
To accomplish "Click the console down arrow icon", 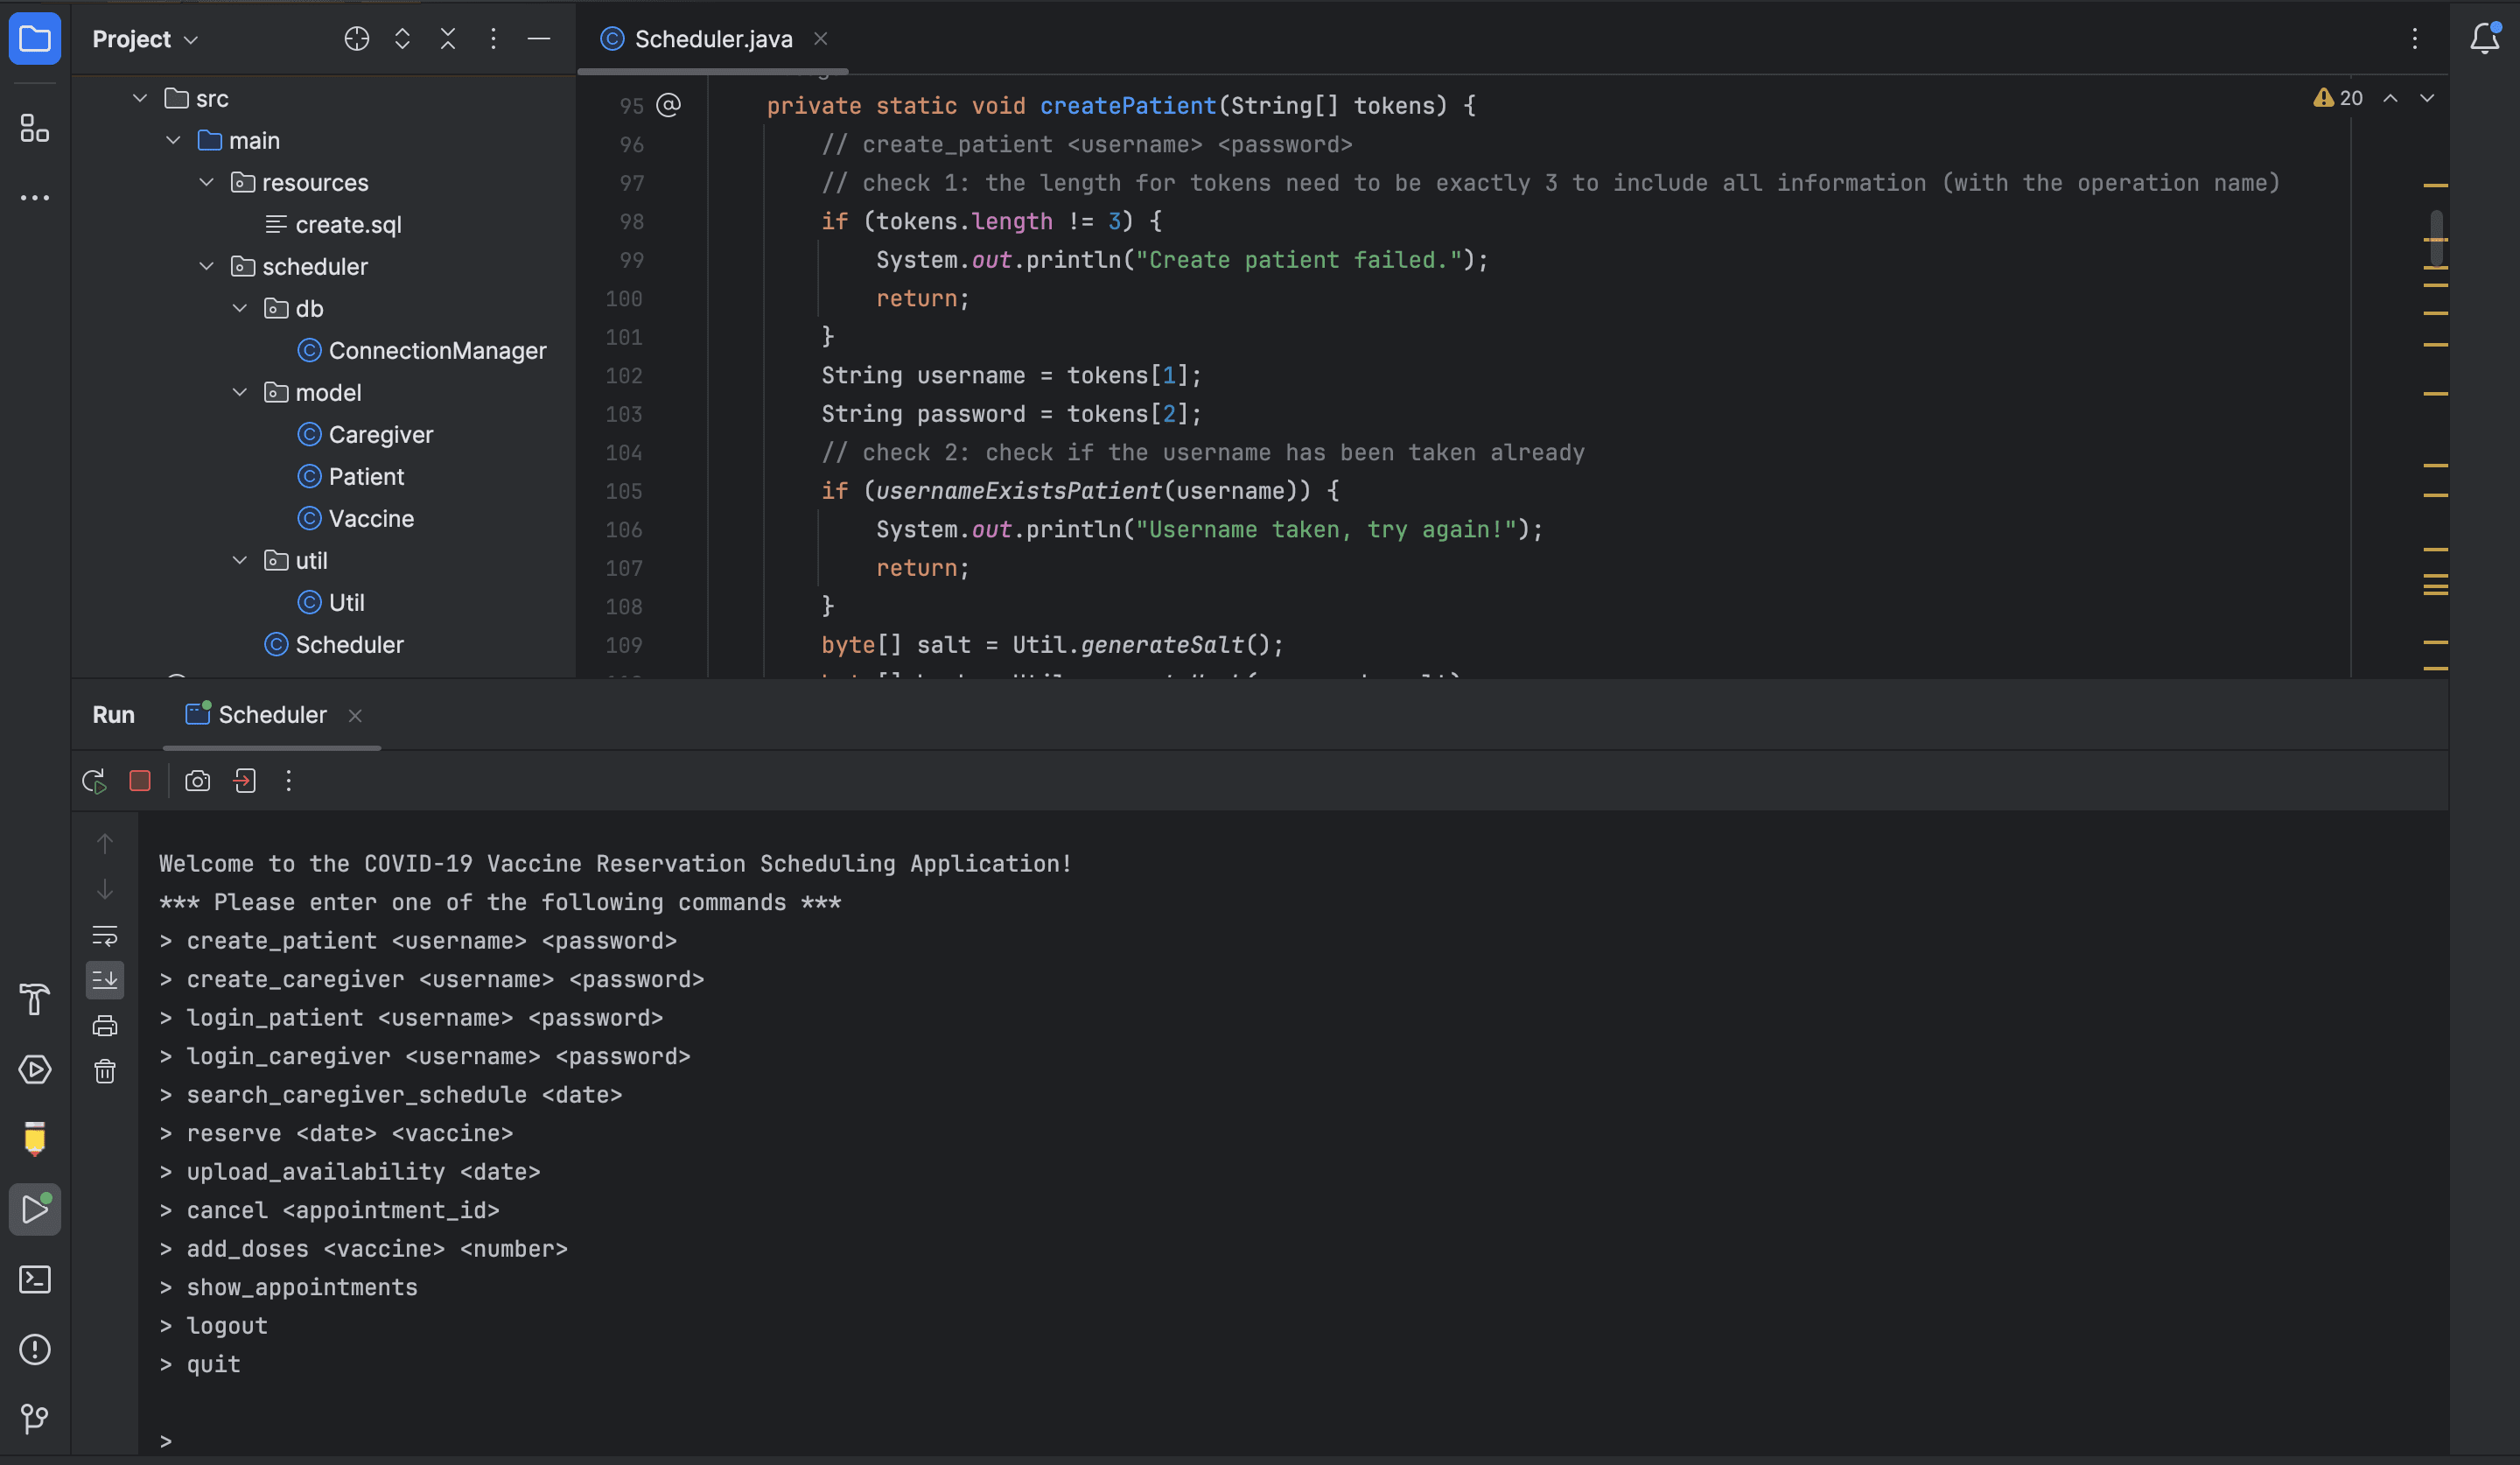I will [105, 890].
